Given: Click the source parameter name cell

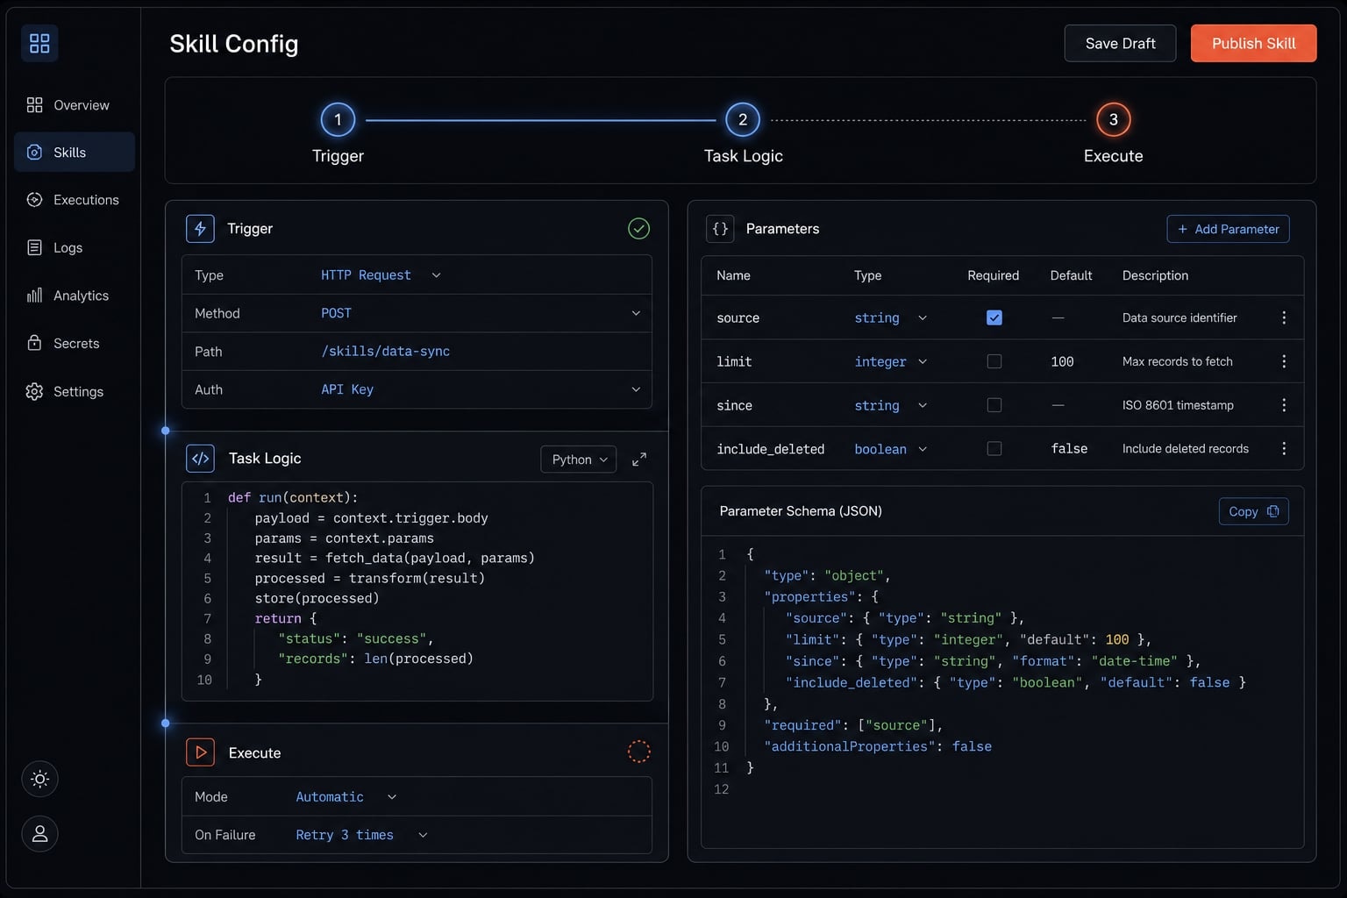Looking at the screenshot, I should (738, 318).
